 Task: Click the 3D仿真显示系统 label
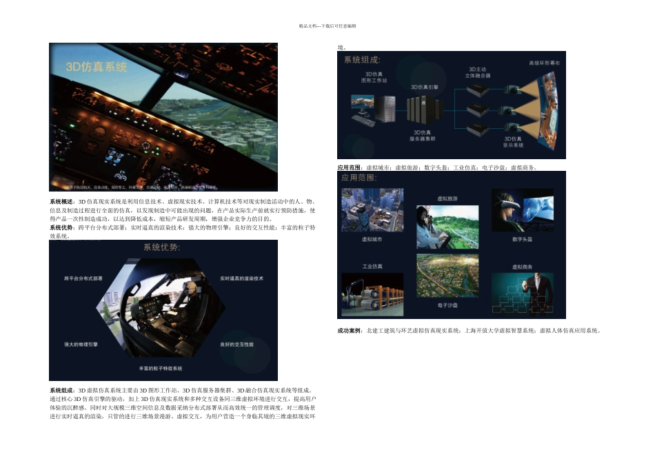click(x=513, y=142)
